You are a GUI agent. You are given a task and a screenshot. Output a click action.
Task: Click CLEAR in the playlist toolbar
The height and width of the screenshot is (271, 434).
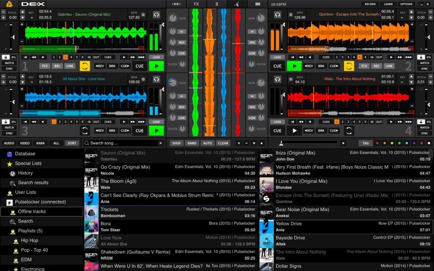[224, 143]
